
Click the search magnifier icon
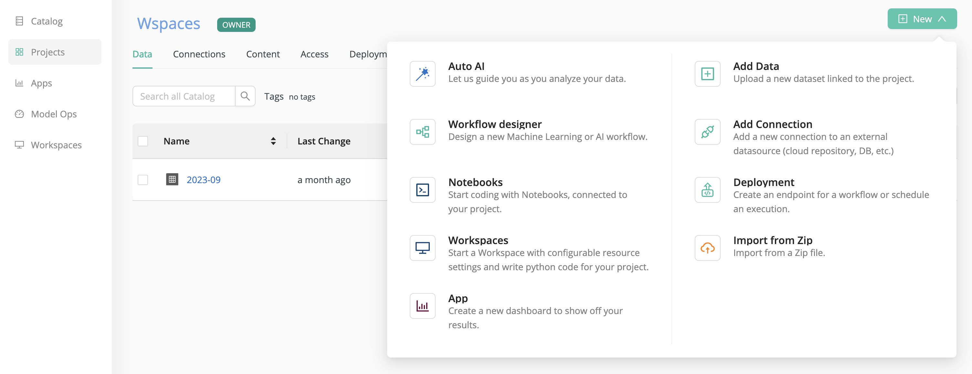pos(245,96)
